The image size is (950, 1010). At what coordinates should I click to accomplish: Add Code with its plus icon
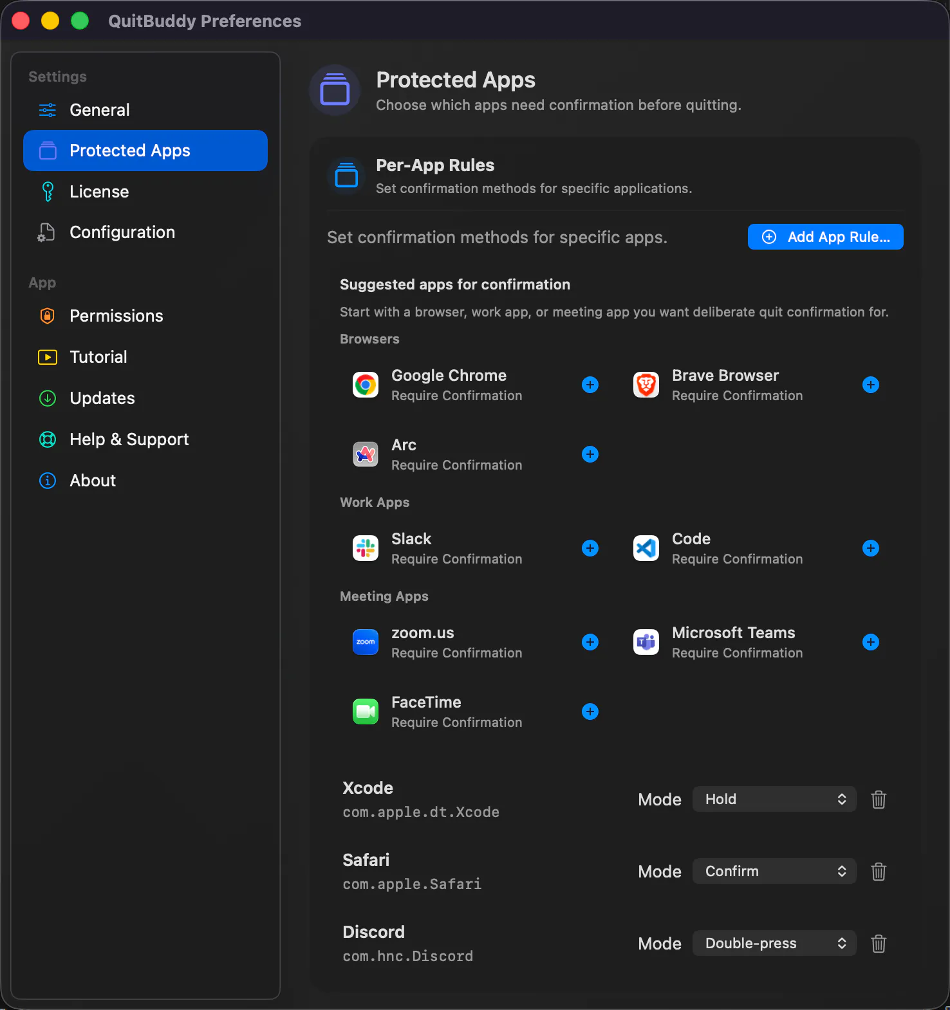(871, 548)
